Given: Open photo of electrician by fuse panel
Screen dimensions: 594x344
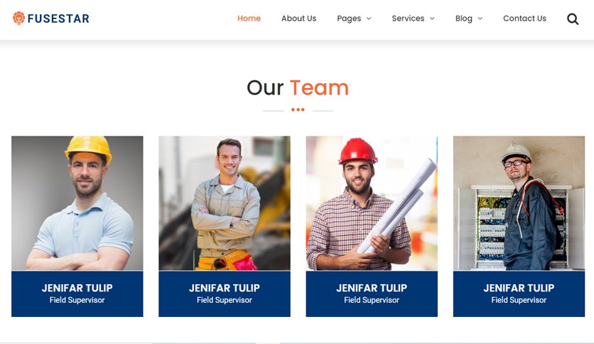Looking at the screenshot, I should tap(519, 203).
